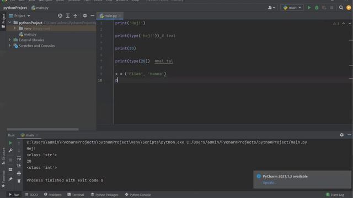The width and height of the screenshot is (353, 198).
Task: Open the Favorites side tab
Action: pos(3,179)
